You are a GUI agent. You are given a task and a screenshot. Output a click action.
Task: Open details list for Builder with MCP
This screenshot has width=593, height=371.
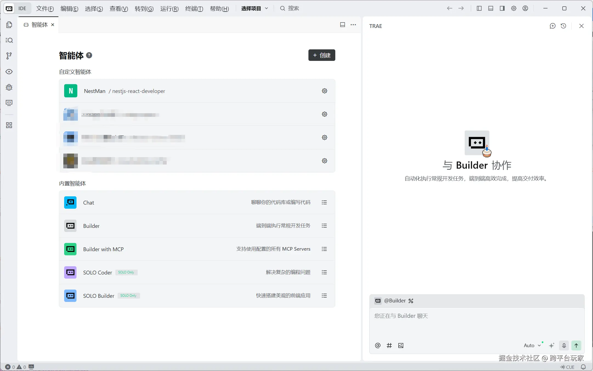[x=324, y=249]
